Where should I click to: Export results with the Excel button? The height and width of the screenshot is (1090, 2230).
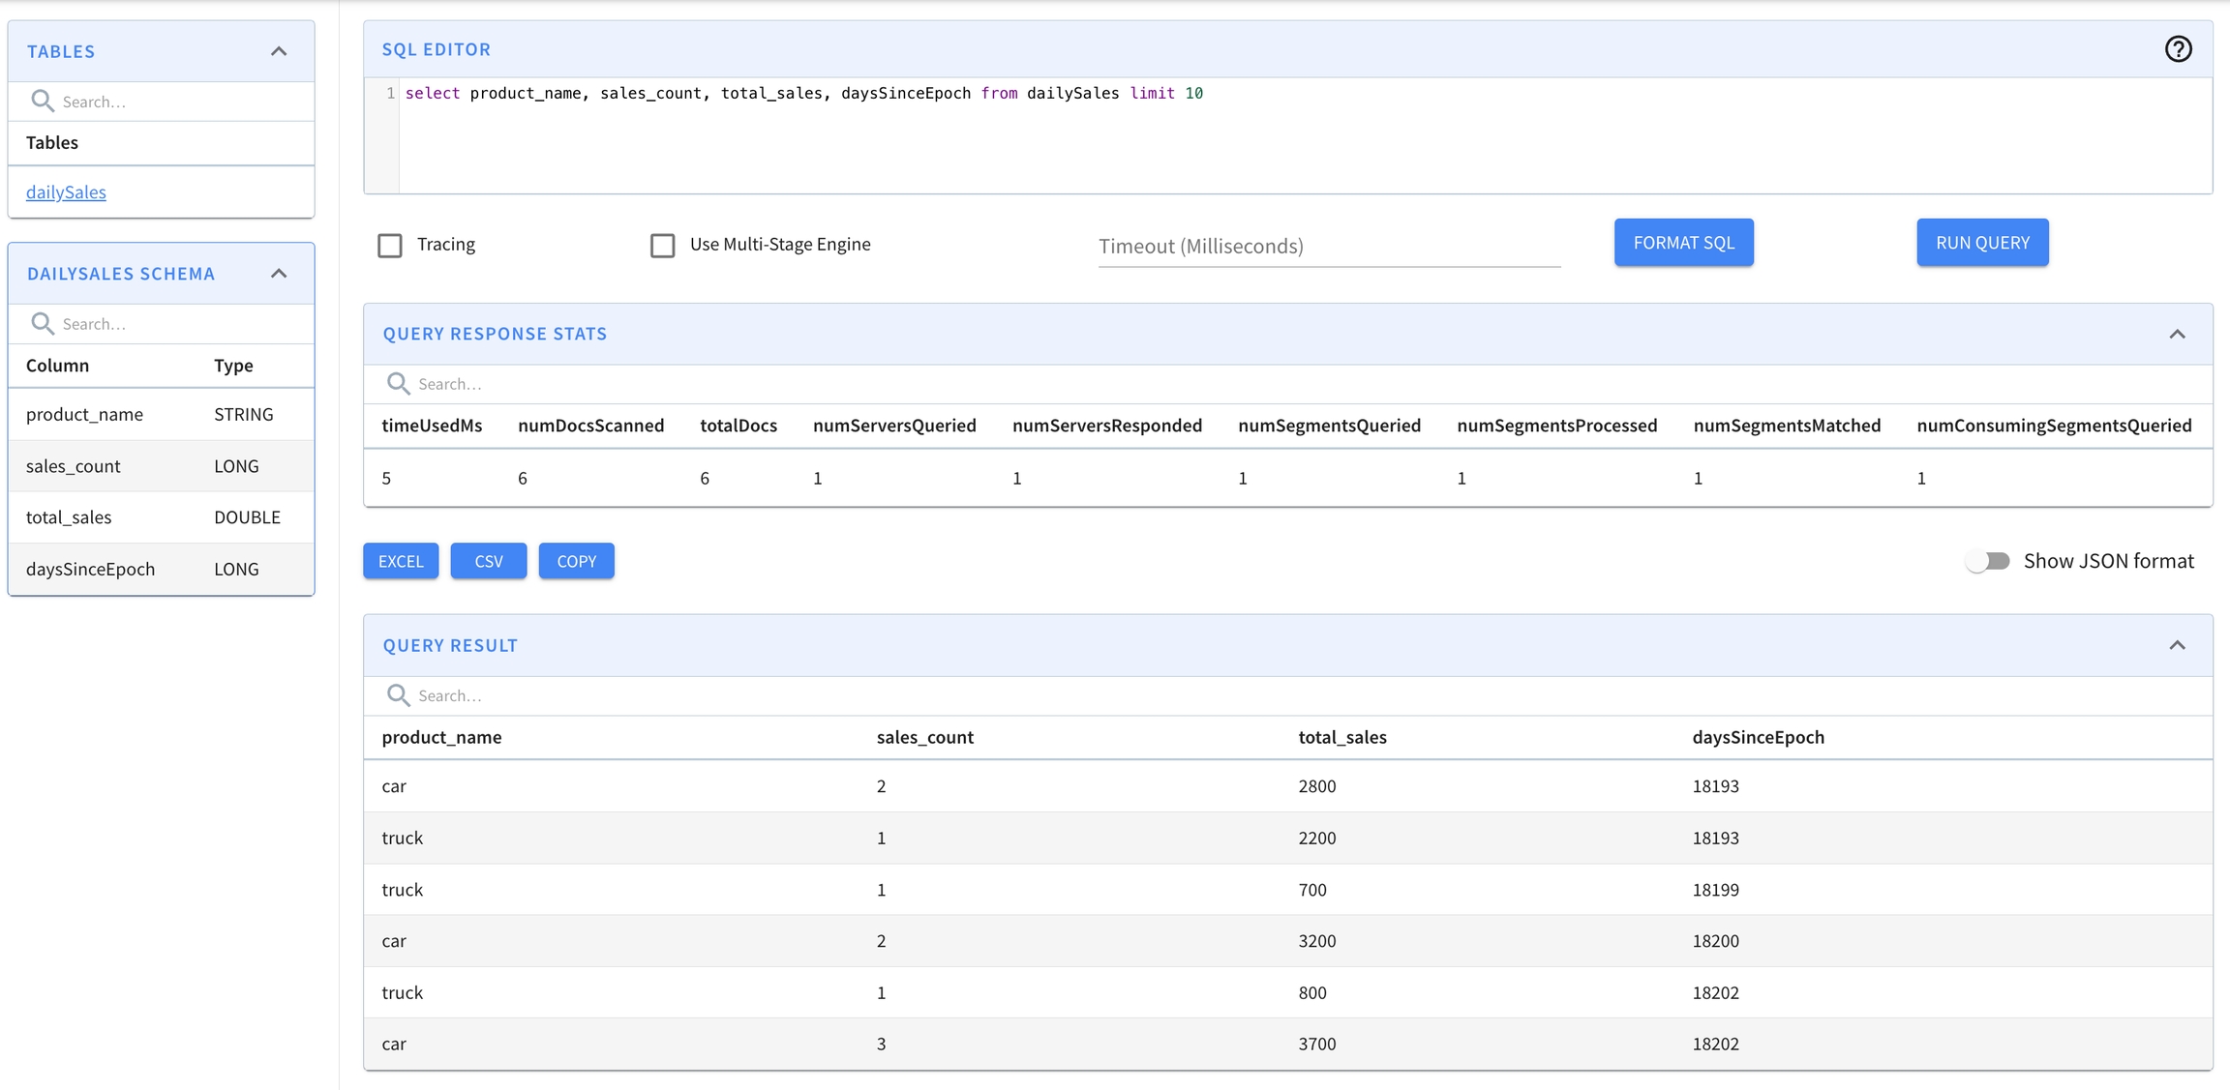tap(401, 561)
